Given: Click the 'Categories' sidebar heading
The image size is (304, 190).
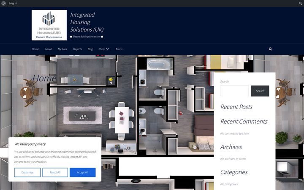Looking at the screenshot, I should pos(234,172).
